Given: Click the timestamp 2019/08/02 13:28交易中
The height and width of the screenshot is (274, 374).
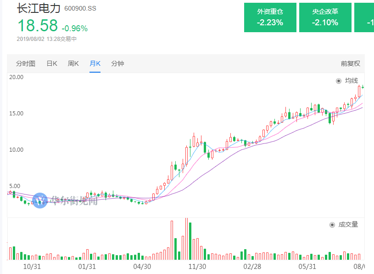Looking at the screenshot, I should click(46, 39).
